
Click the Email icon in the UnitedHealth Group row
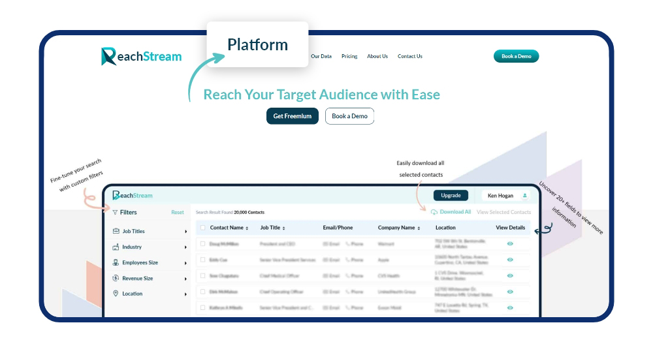(x=325, y=292)
